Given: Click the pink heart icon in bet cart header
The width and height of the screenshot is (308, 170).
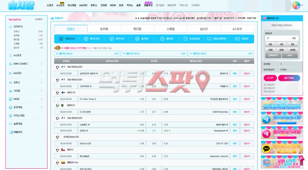Looking at the screenshot, I should pyautogui.click(x=265, y=18).
